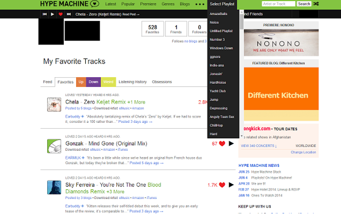The height and width of the screenshot is (214, 341).
Task: Open iTunes link for Gonzak track
Action: tap(123, 149)
